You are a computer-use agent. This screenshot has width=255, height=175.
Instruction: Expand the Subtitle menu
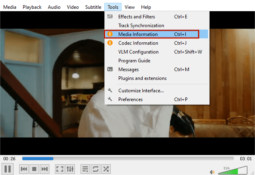point(93,7)
